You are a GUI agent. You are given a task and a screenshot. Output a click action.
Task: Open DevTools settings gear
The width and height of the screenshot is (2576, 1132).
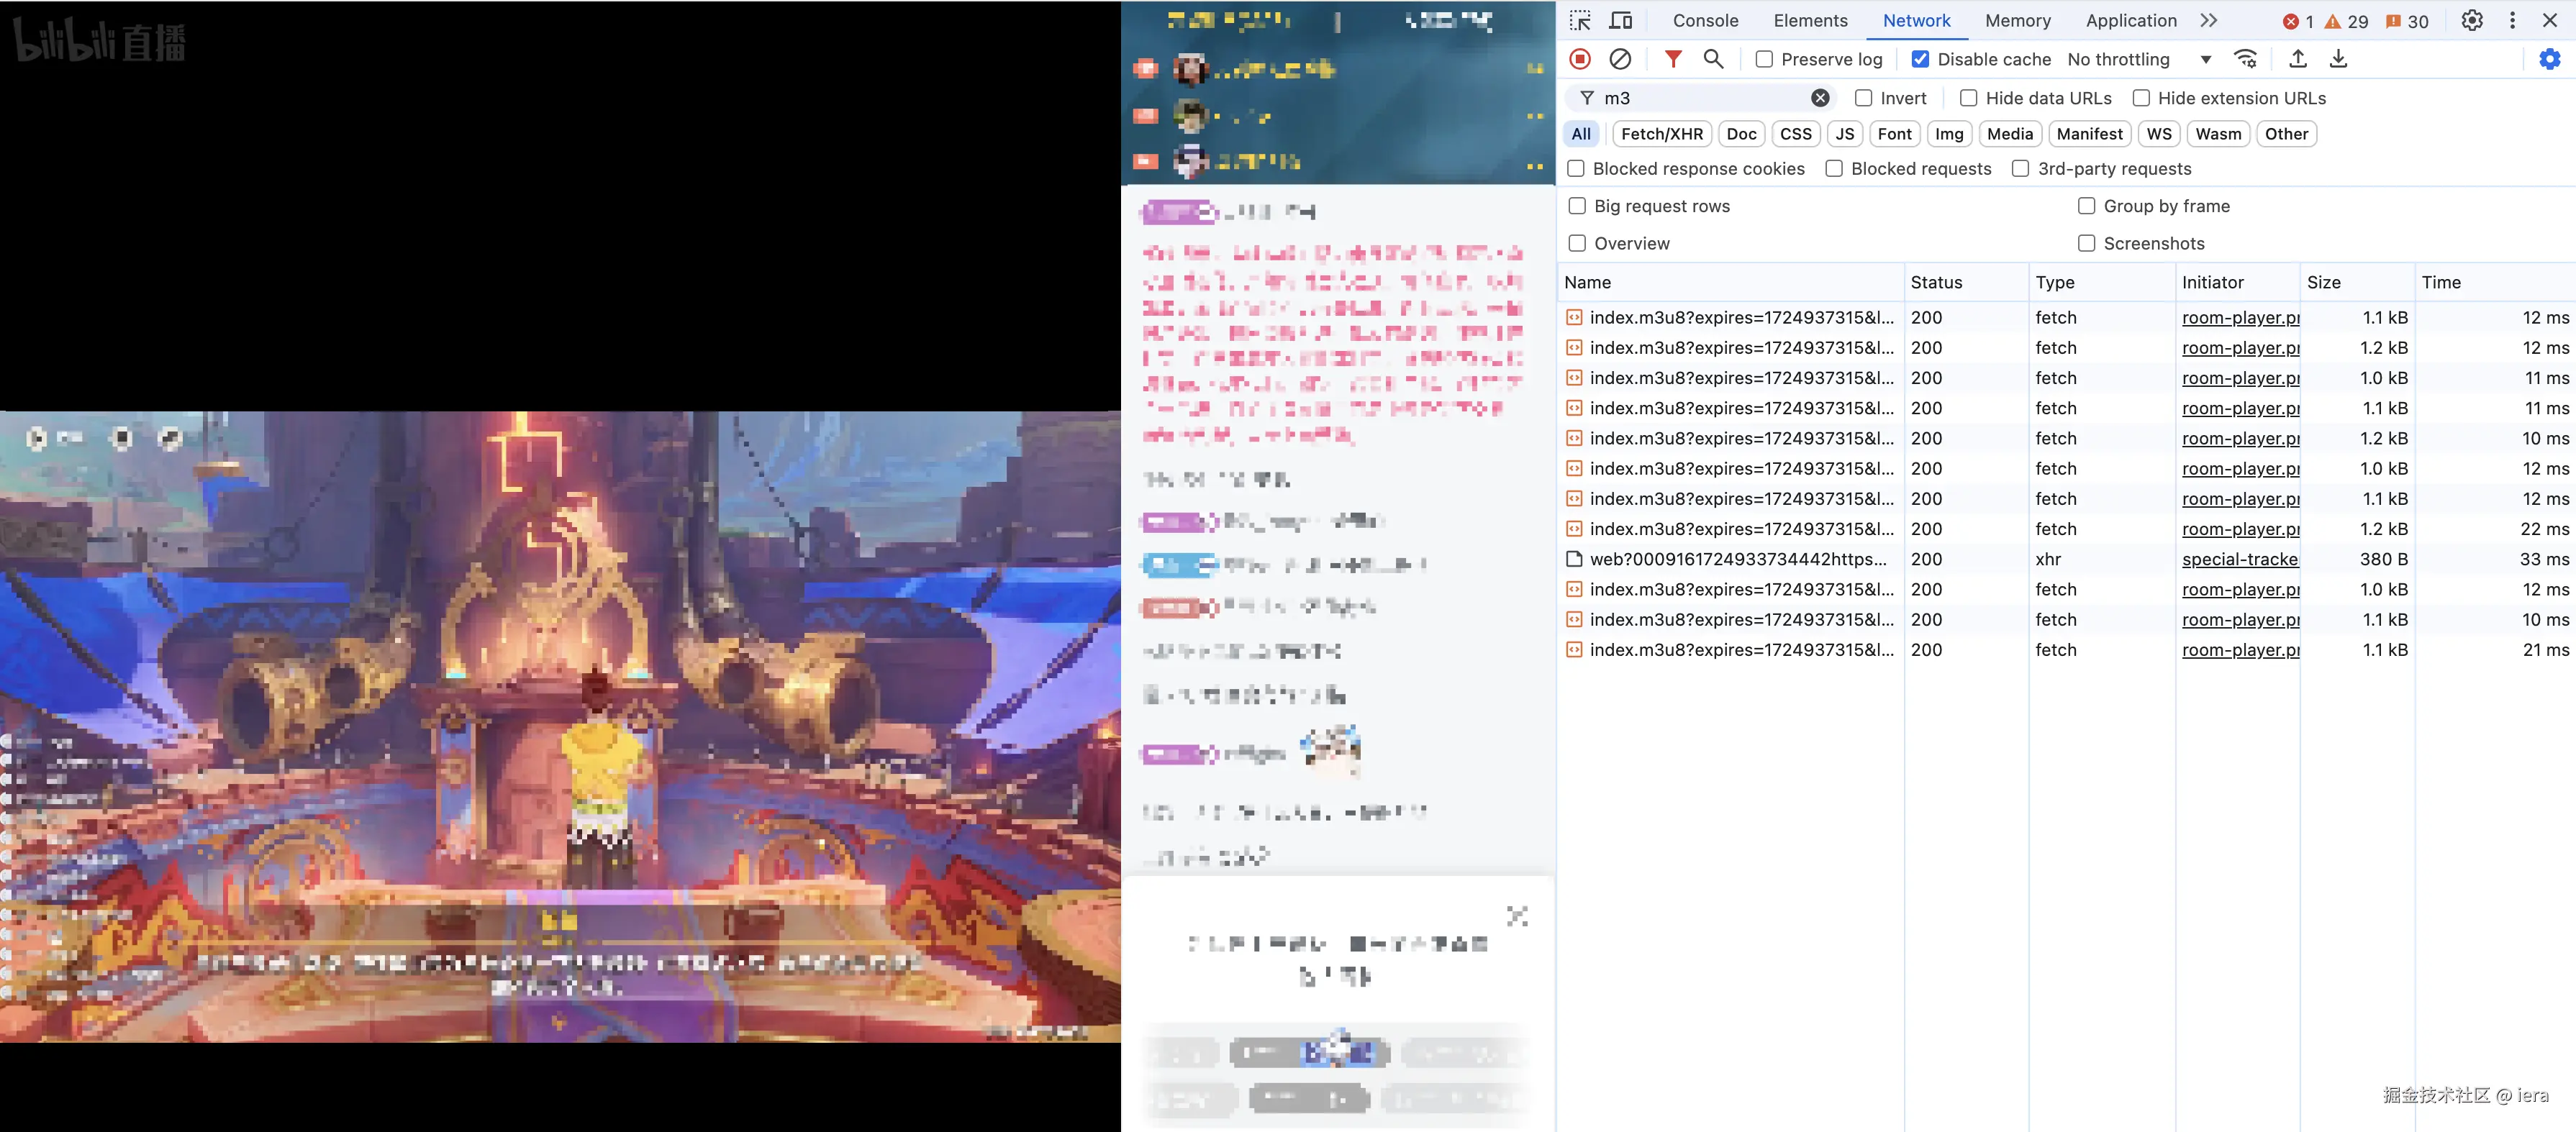coord(2471,21)
